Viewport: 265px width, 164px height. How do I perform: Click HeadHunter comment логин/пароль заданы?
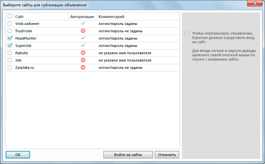(118, 38)
